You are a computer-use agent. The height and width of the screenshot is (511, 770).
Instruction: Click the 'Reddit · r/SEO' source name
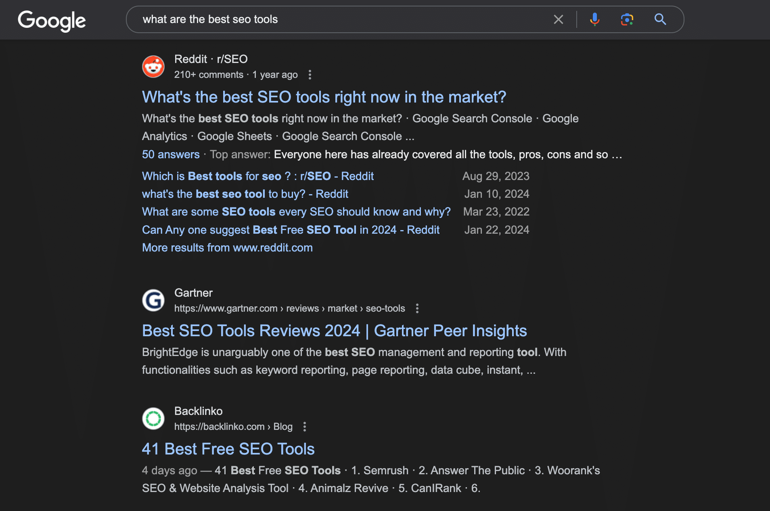tap(211, 59)
